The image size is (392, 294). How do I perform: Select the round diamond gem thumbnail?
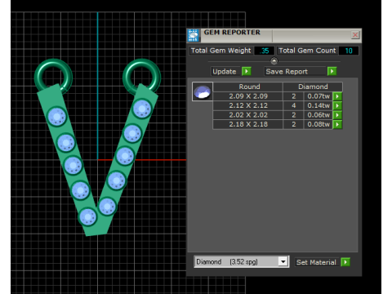(203, 91)
